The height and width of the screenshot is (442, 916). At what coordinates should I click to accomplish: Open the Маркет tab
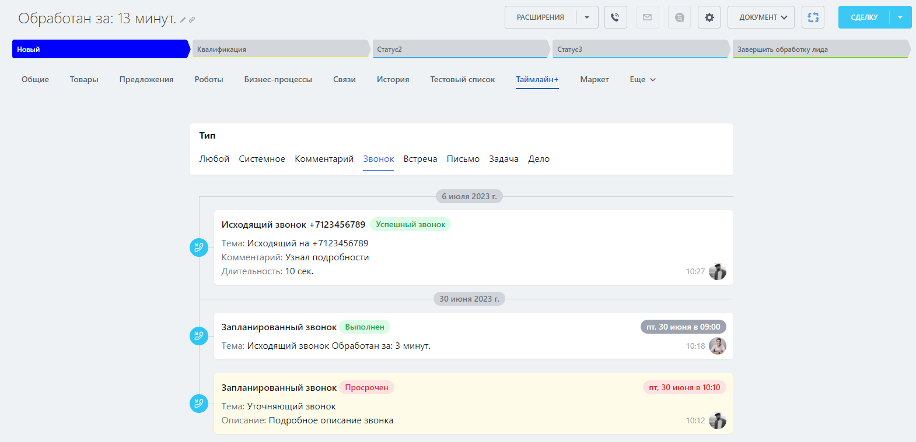coord(595,80)
